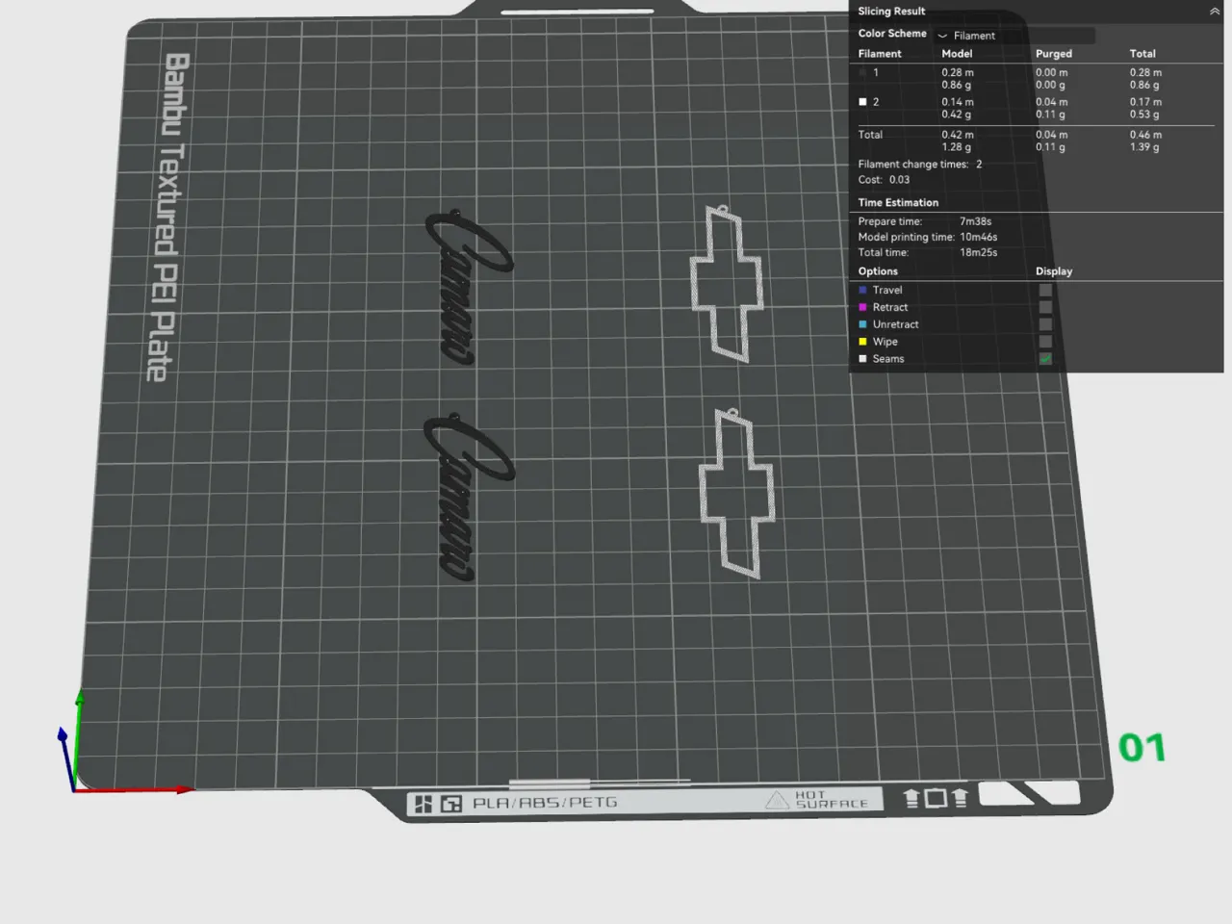This screenshot has width=1232, height=924.
Task: Click the filament 2 white color swatch
Action: click(x=862, y=101)
